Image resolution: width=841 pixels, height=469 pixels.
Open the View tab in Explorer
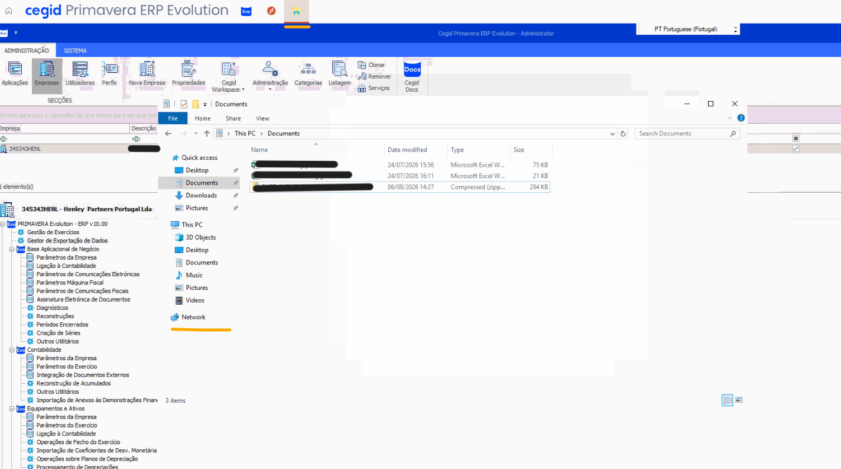262,118
